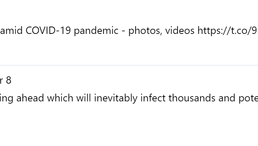
Task: Click the truncated word "pote" at line end
Action: (x=248, y=98)
